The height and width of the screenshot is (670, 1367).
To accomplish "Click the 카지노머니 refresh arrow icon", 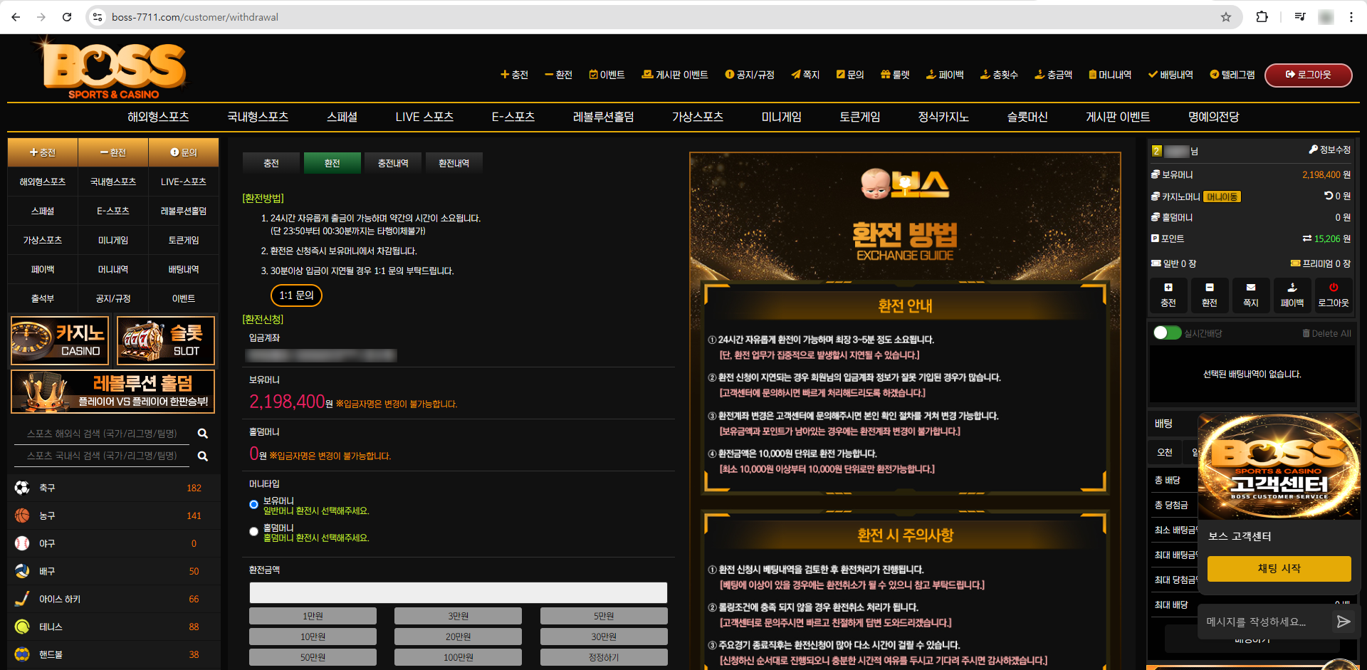I will click(1329, 196).
